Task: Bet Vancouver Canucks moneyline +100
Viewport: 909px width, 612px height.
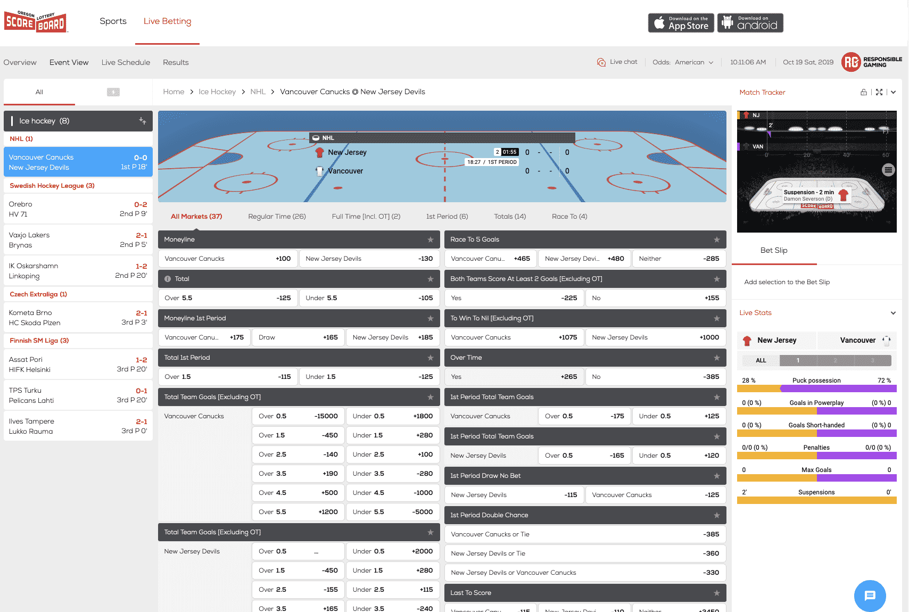Action: [x=228, y=259]
